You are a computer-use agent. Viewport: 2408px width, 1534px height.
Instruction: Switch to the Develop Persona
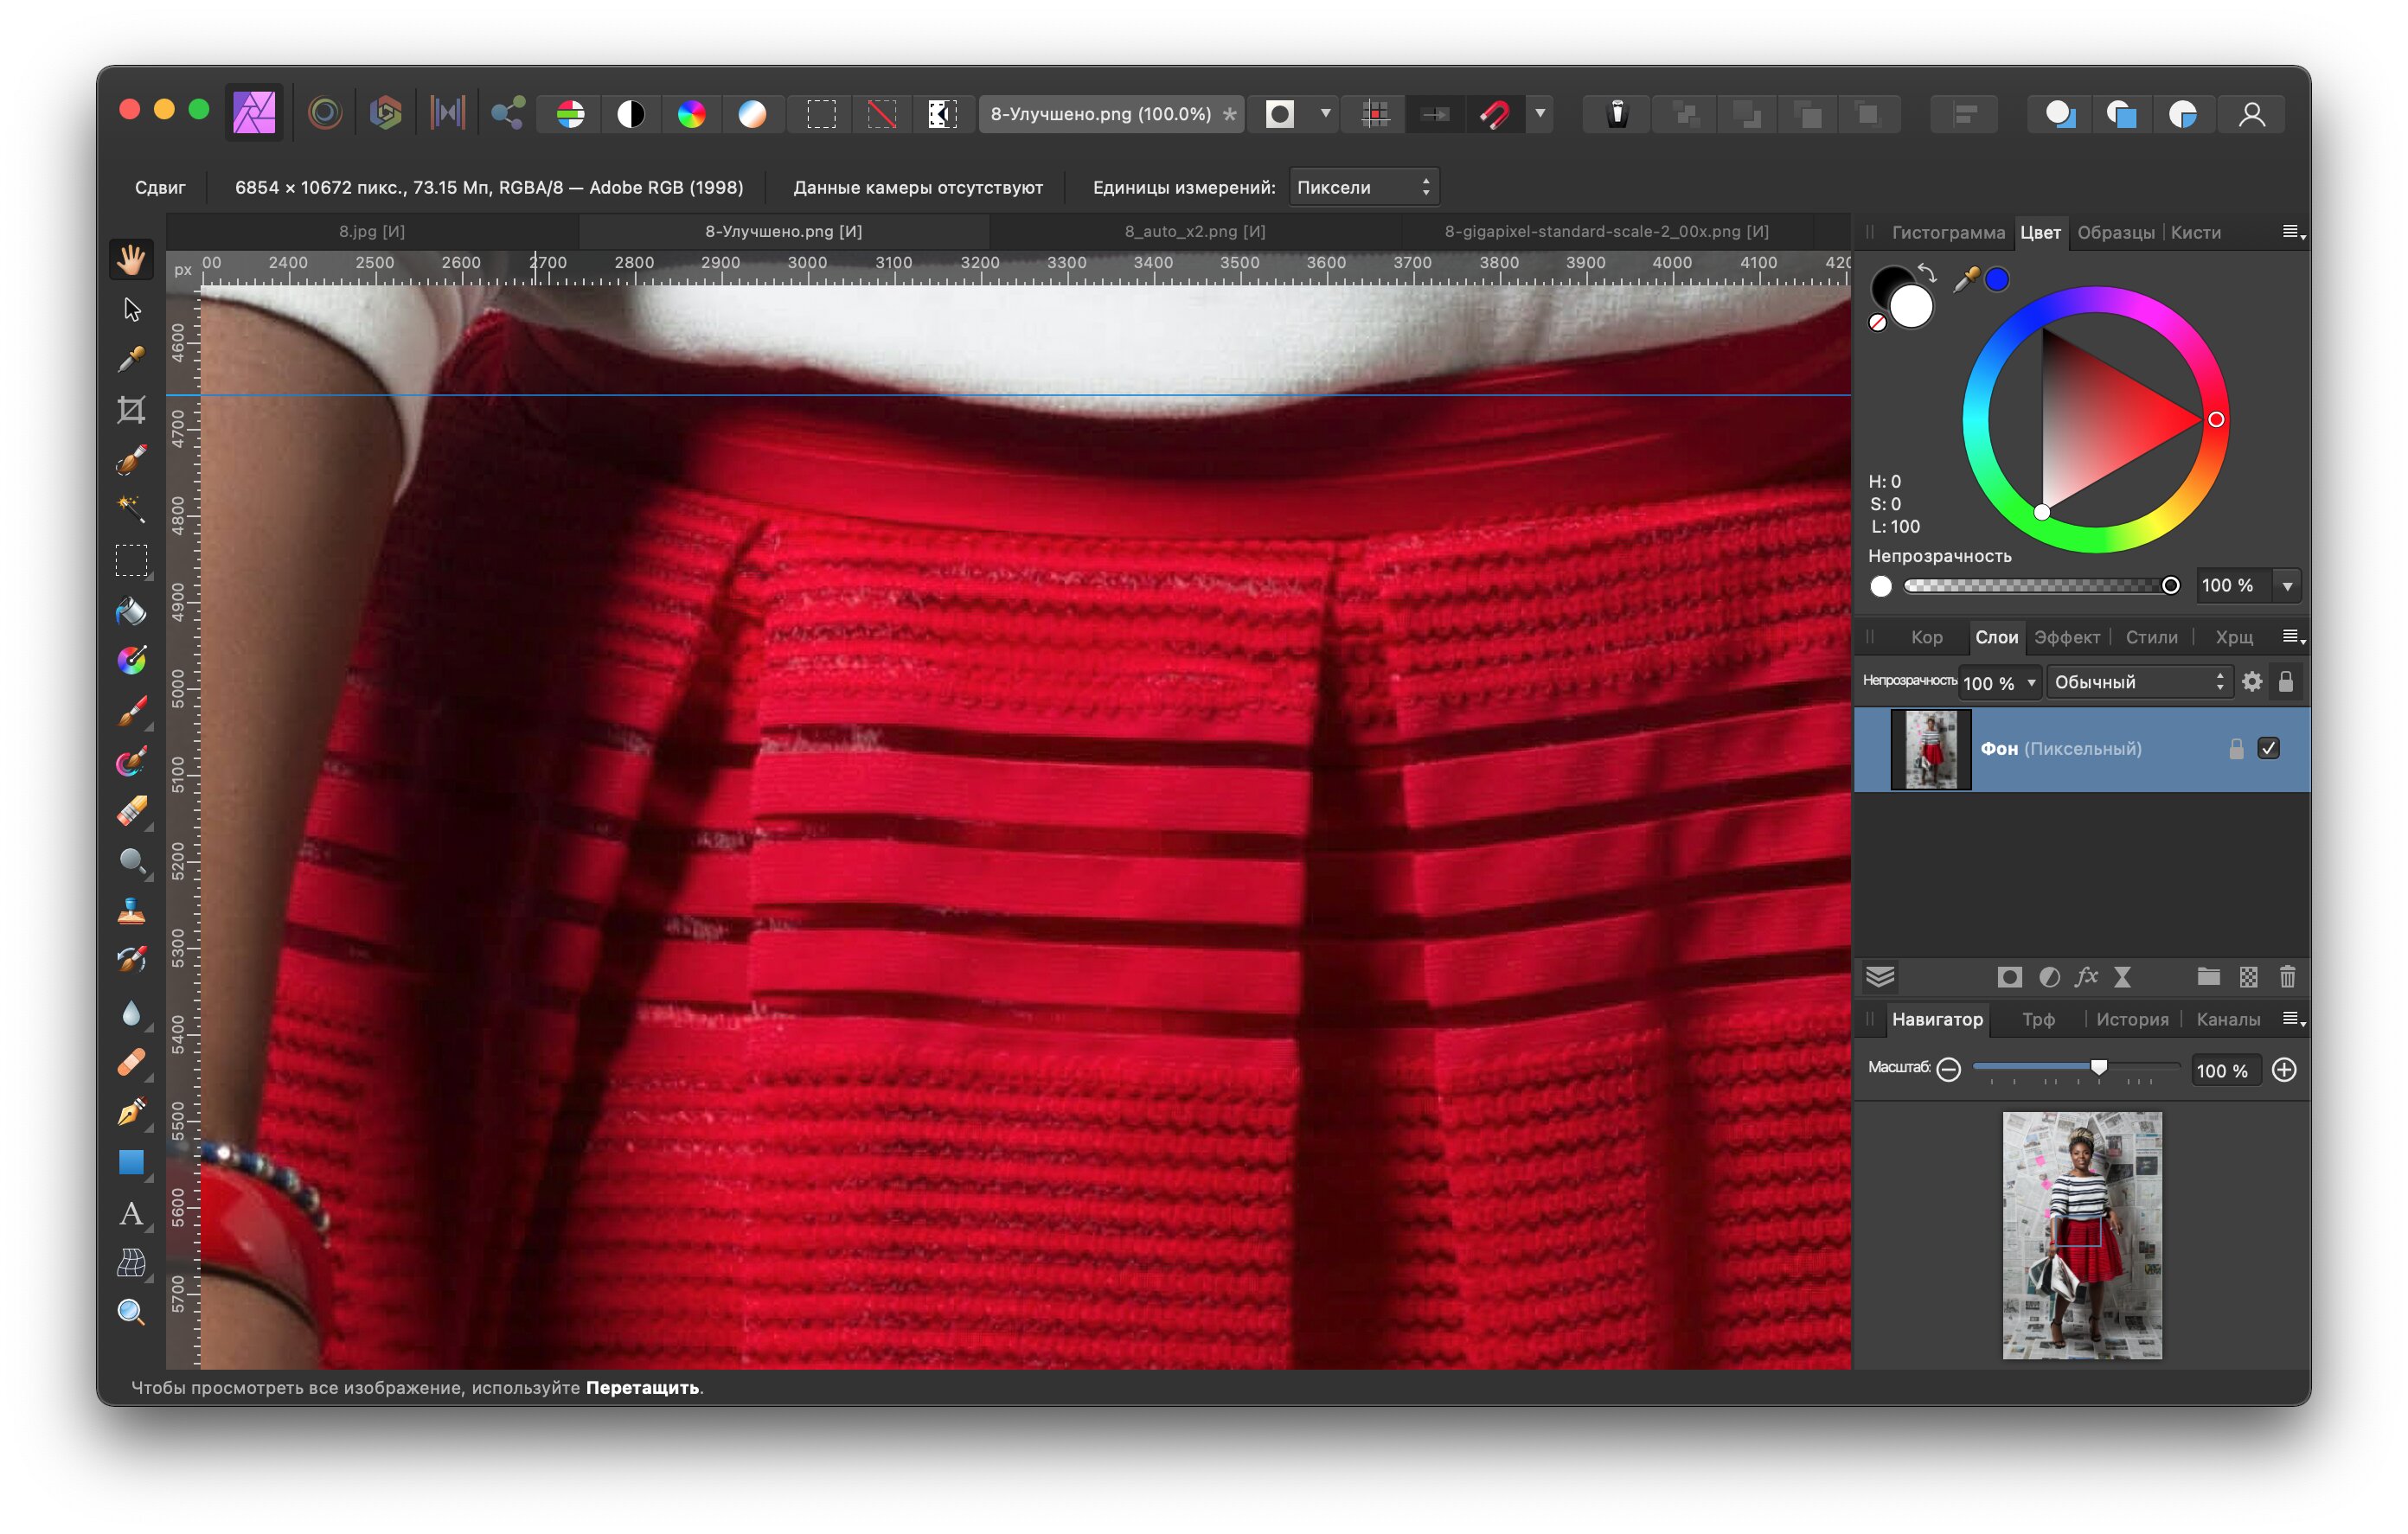(386, 113)
